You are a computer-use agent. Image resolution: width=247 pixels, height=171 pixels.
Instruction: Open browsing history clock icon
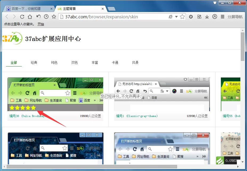coord(46,16)
